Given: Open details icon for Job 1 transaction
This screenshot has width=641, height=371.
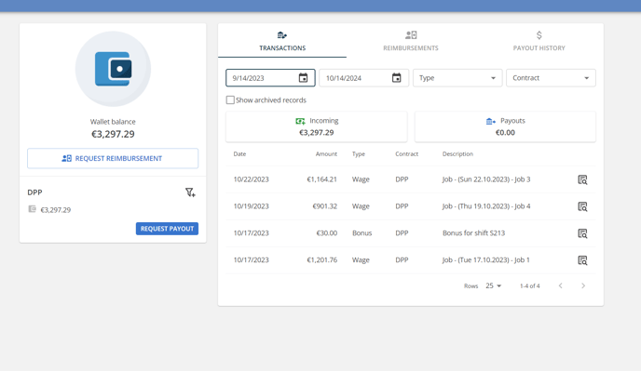Looking at the screenshot, I should [582, 260].
